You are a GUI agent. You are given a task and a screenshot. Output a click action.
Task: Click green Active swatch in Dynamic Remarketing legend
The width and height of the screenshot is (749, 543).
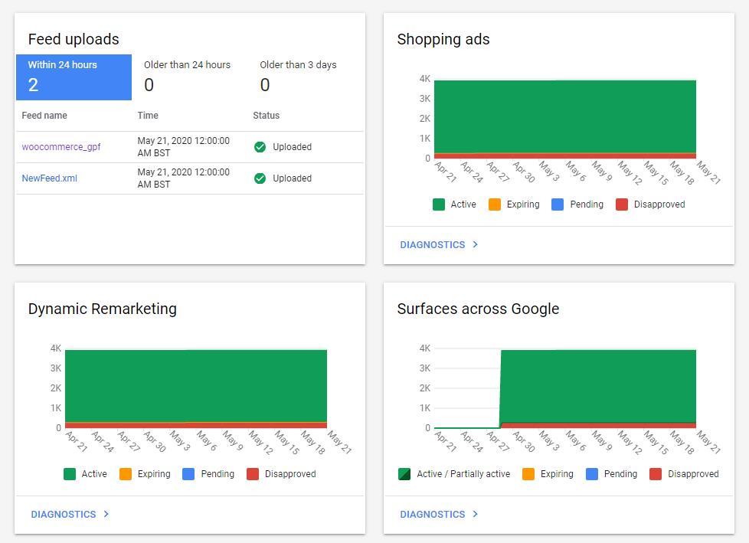point(69,474)
